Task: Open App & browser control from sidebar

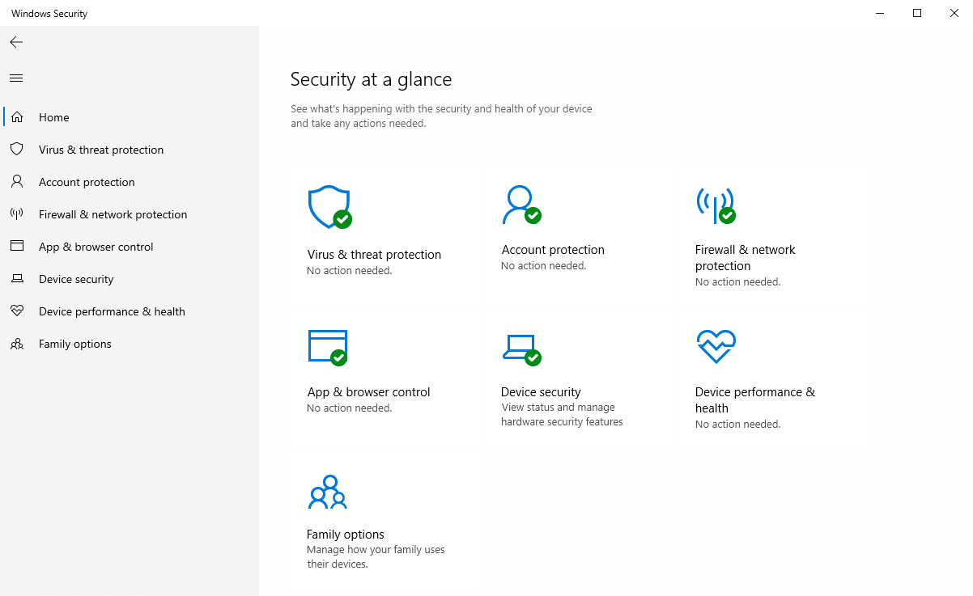Action: (x=96, y=247)
